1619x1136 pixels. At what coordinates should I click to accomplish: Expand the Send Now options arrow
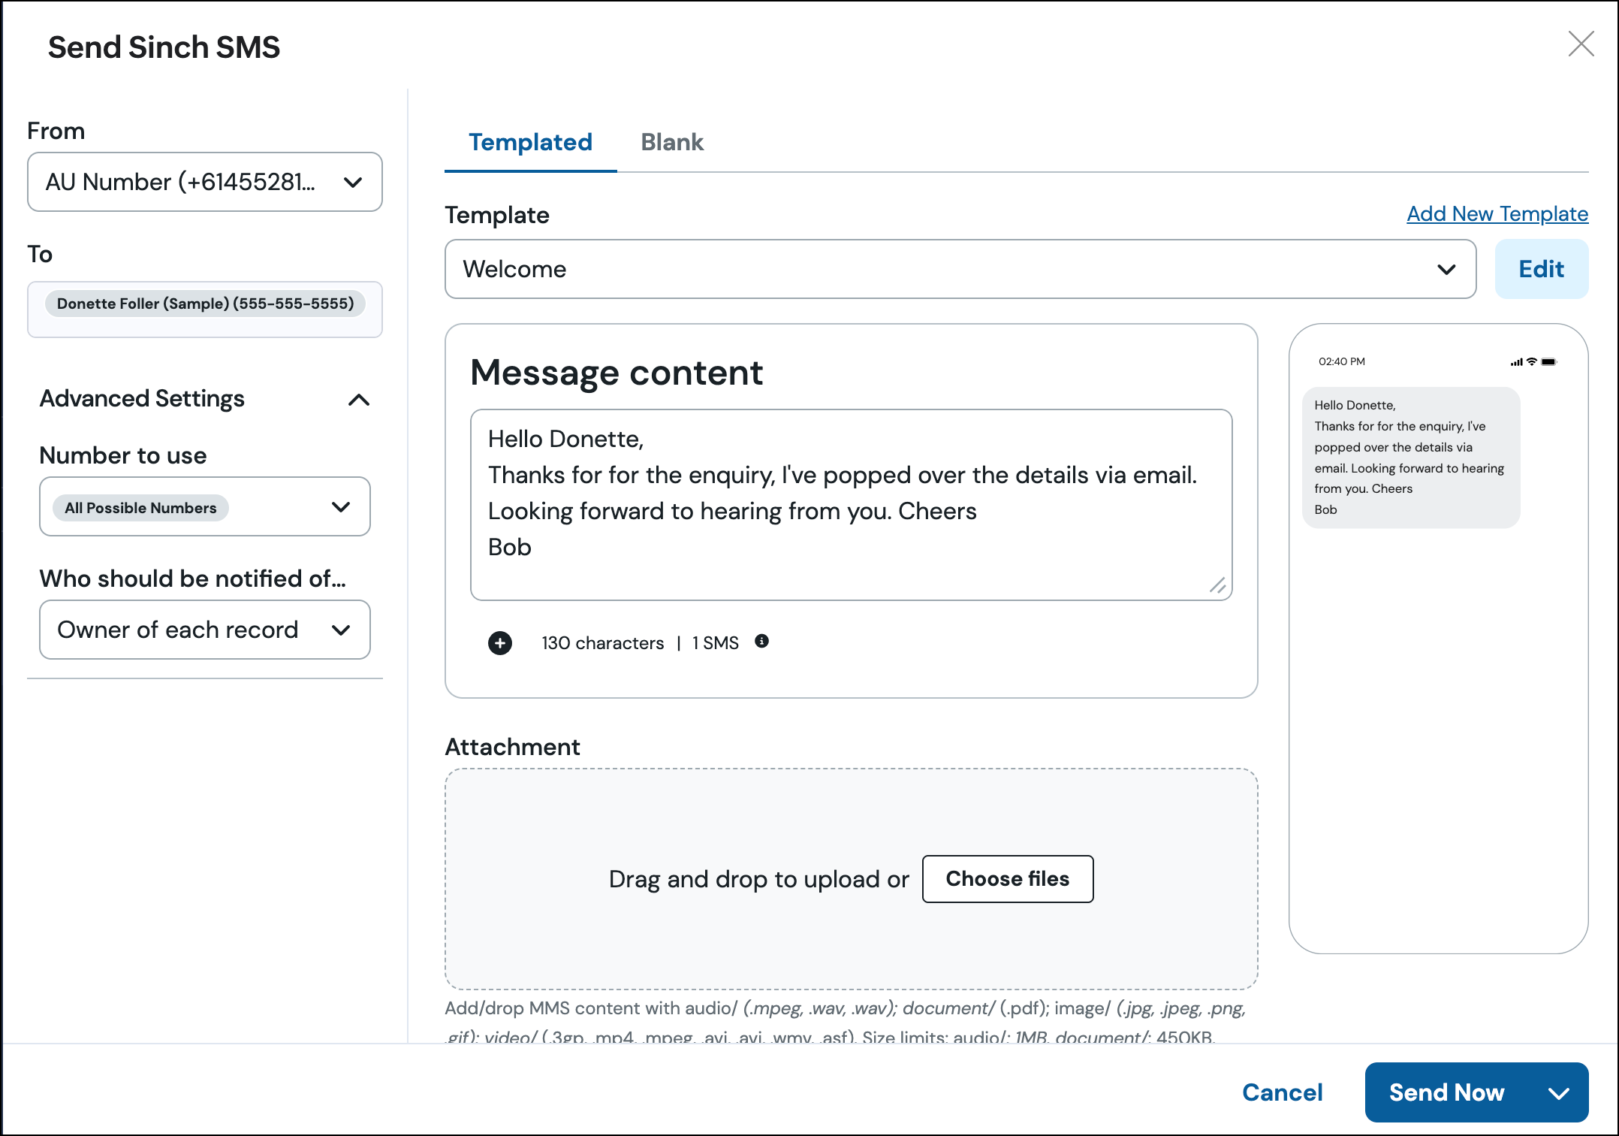pyautogui.click(x=1560, y=1093)
